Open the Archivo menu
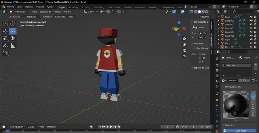The image size is (259, 133). tap(10, 7)
